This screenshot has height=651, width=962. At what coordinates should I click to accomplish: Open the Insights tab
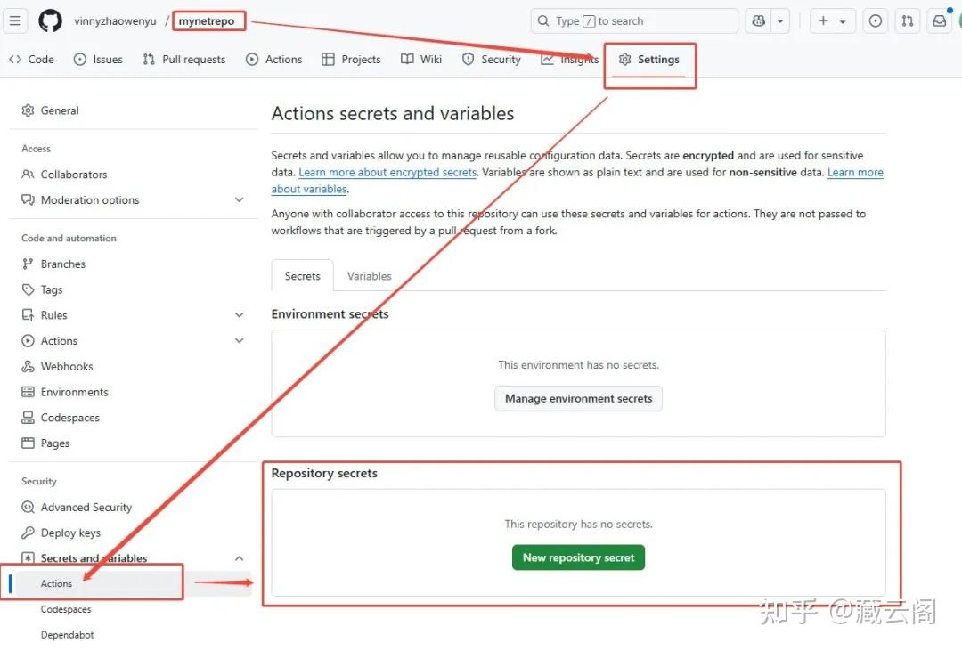click(569, 59)
